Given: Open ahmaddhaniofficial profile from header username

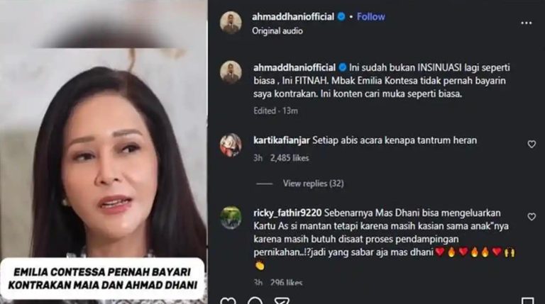Looking at the screenshot, I should 293,17.
